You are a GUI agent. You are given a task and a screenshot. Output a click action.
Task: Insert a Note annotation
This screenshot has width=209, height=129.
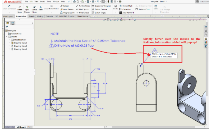click(x=41, y=8)
